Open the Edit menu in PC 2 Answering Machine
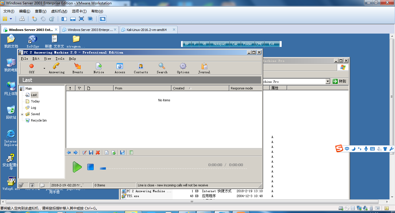Image resolution: width=395 pixels, height=213 pixels. [36, 58]
